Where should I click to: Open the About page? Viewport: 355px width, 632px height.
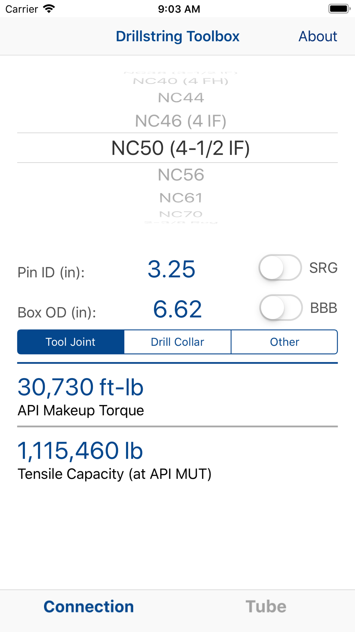click(317, 36)
